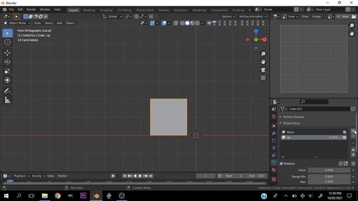Move the shape key down in the list
This screenshot has height=201, width=358.
point(353,155)
